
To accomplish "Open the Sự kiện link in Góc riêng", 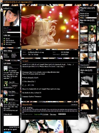I will [14, 56].
